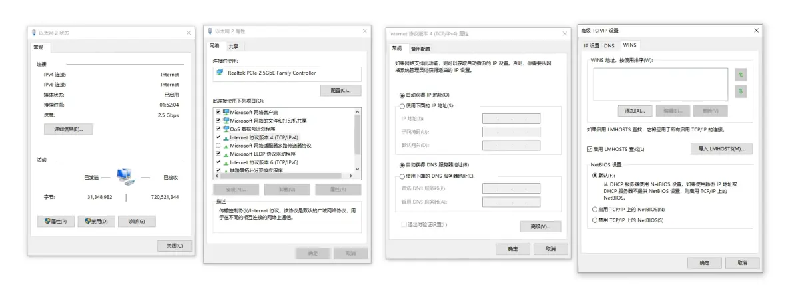The image size is (794, 287).
Task: Select 启用 TCP/IP 上的 NetBIOS option
Action: [x=594, y=209]
